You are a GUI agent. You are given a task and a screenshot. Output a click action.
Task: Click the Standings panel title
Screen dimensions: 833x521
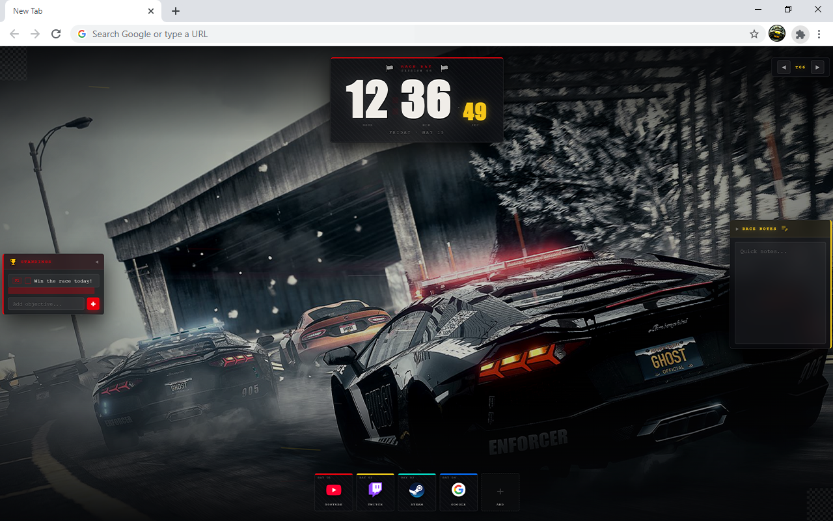click(36, 262)
